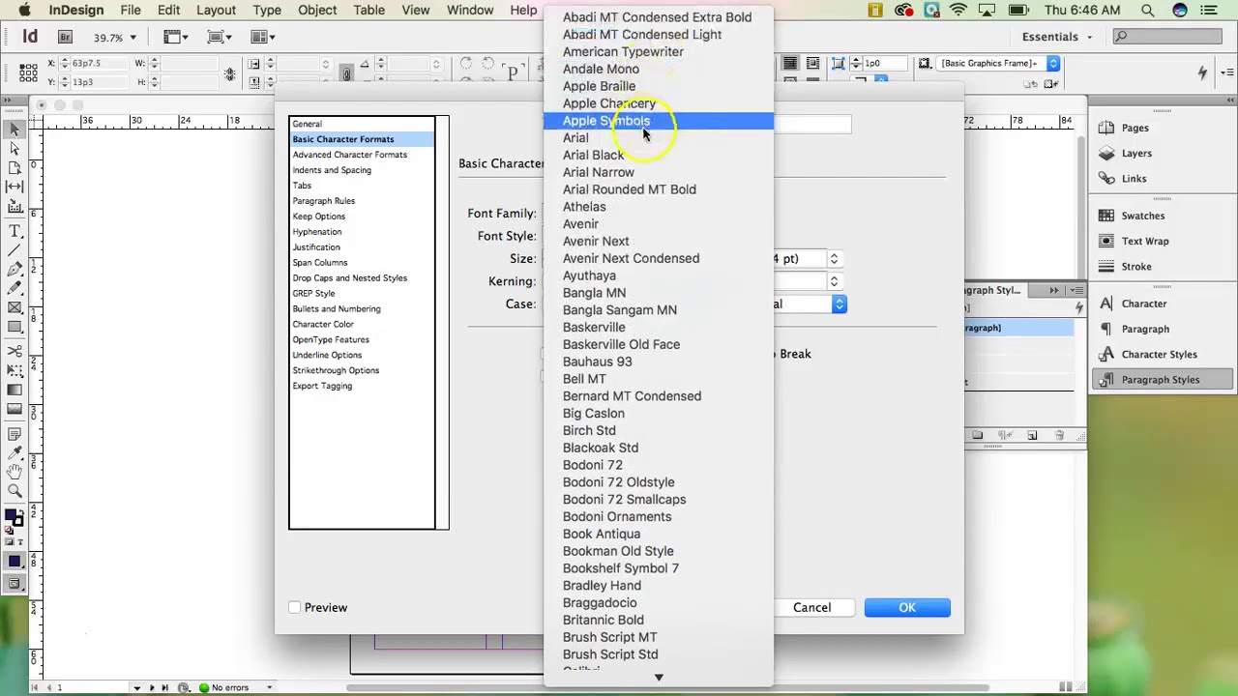Screen dimensions: 1238x696
Task: Open the Screen Mode dropdown
Action: tap(219, 37)
